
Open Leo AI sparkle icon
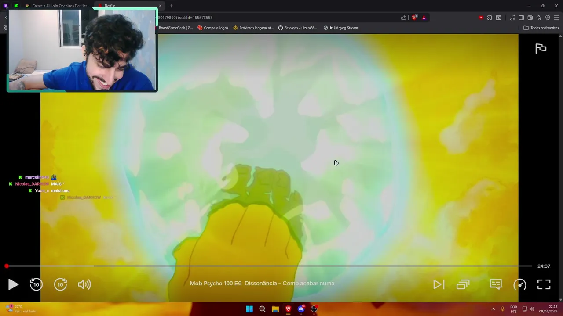click(539, 18)
